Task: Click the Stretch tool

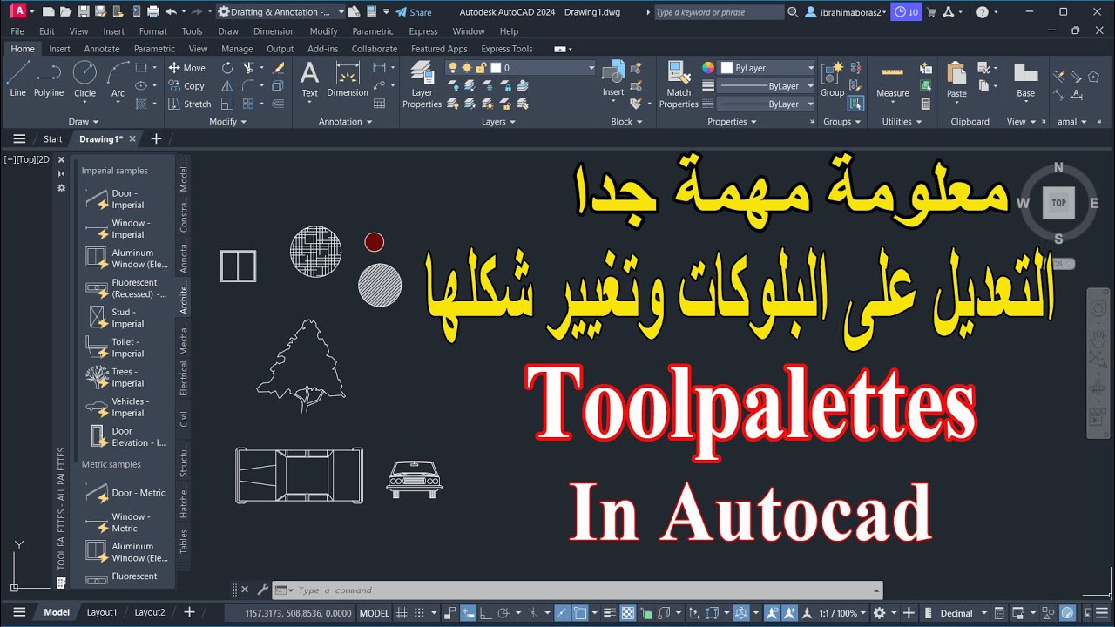Action: [190, 104]
